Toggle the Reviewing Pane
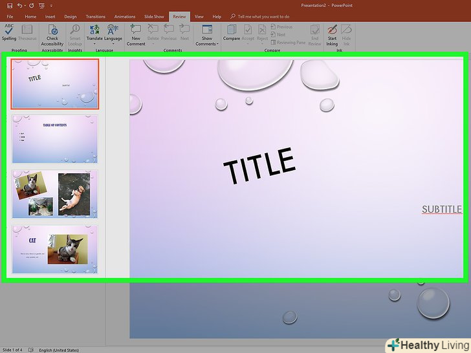The height and width of the screenshot is (353, 471). click(288, 43)
